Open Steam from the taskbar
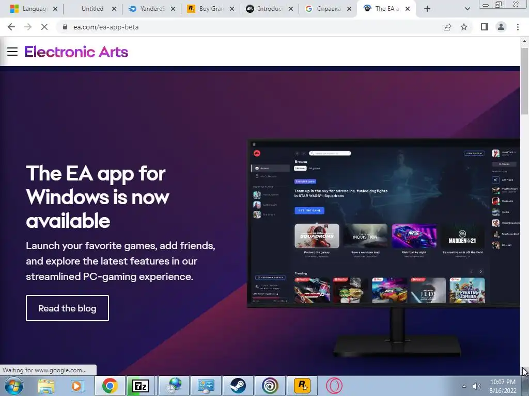The width and height of the screenshot is (529, 396). (x=238, y=386)
